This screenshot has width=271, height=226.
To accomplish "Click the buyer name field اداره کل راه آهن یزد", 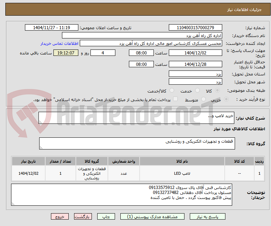I will (142, 36).
